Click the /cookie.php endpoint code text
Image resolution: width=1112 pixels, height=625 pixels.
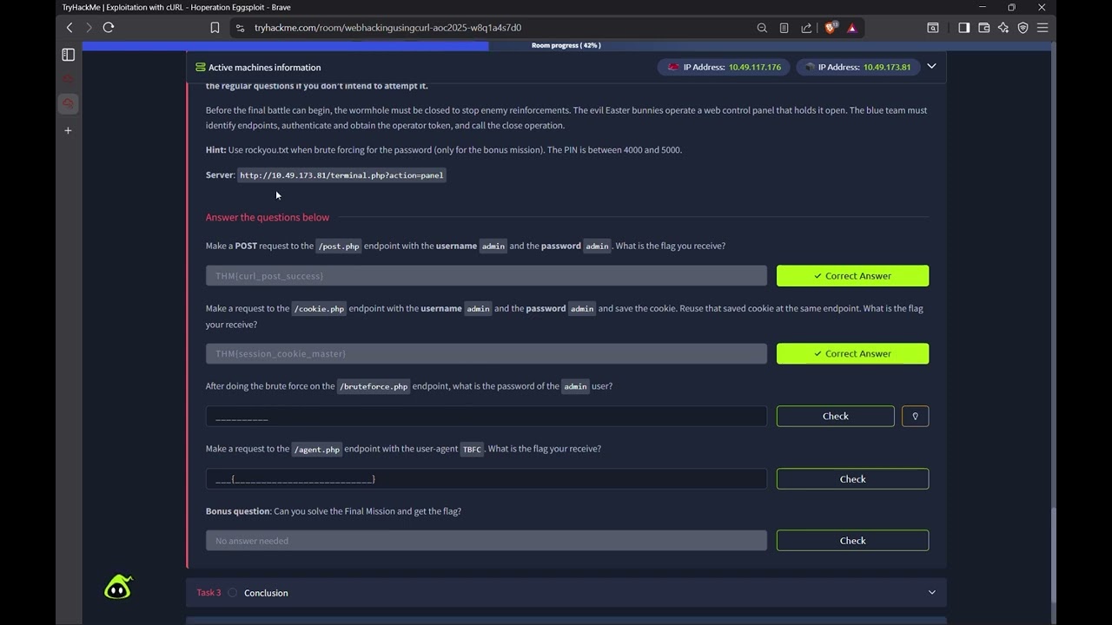[x=319, y=309]
